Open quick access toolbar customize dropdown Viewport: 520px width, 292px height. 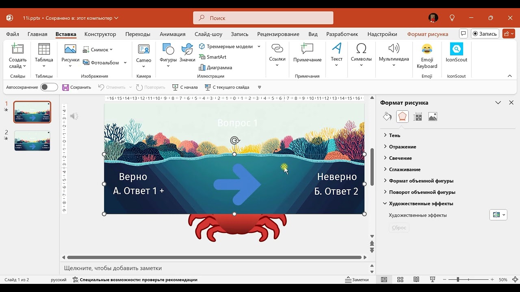(260, 87)
